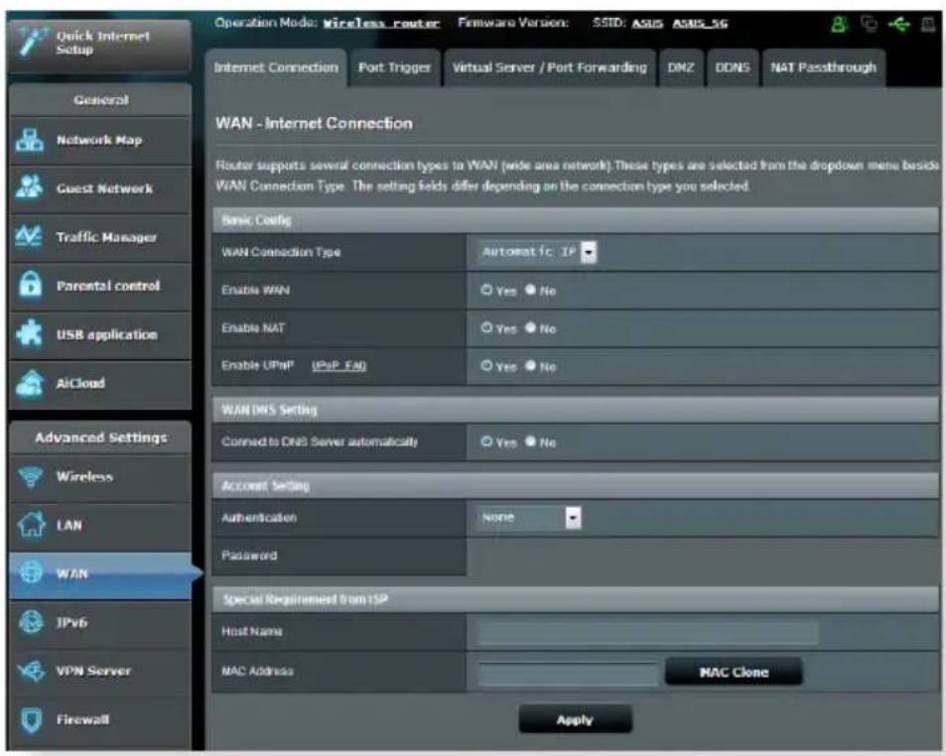
Task: Click the Host Name input field
Action: (648, 632)
